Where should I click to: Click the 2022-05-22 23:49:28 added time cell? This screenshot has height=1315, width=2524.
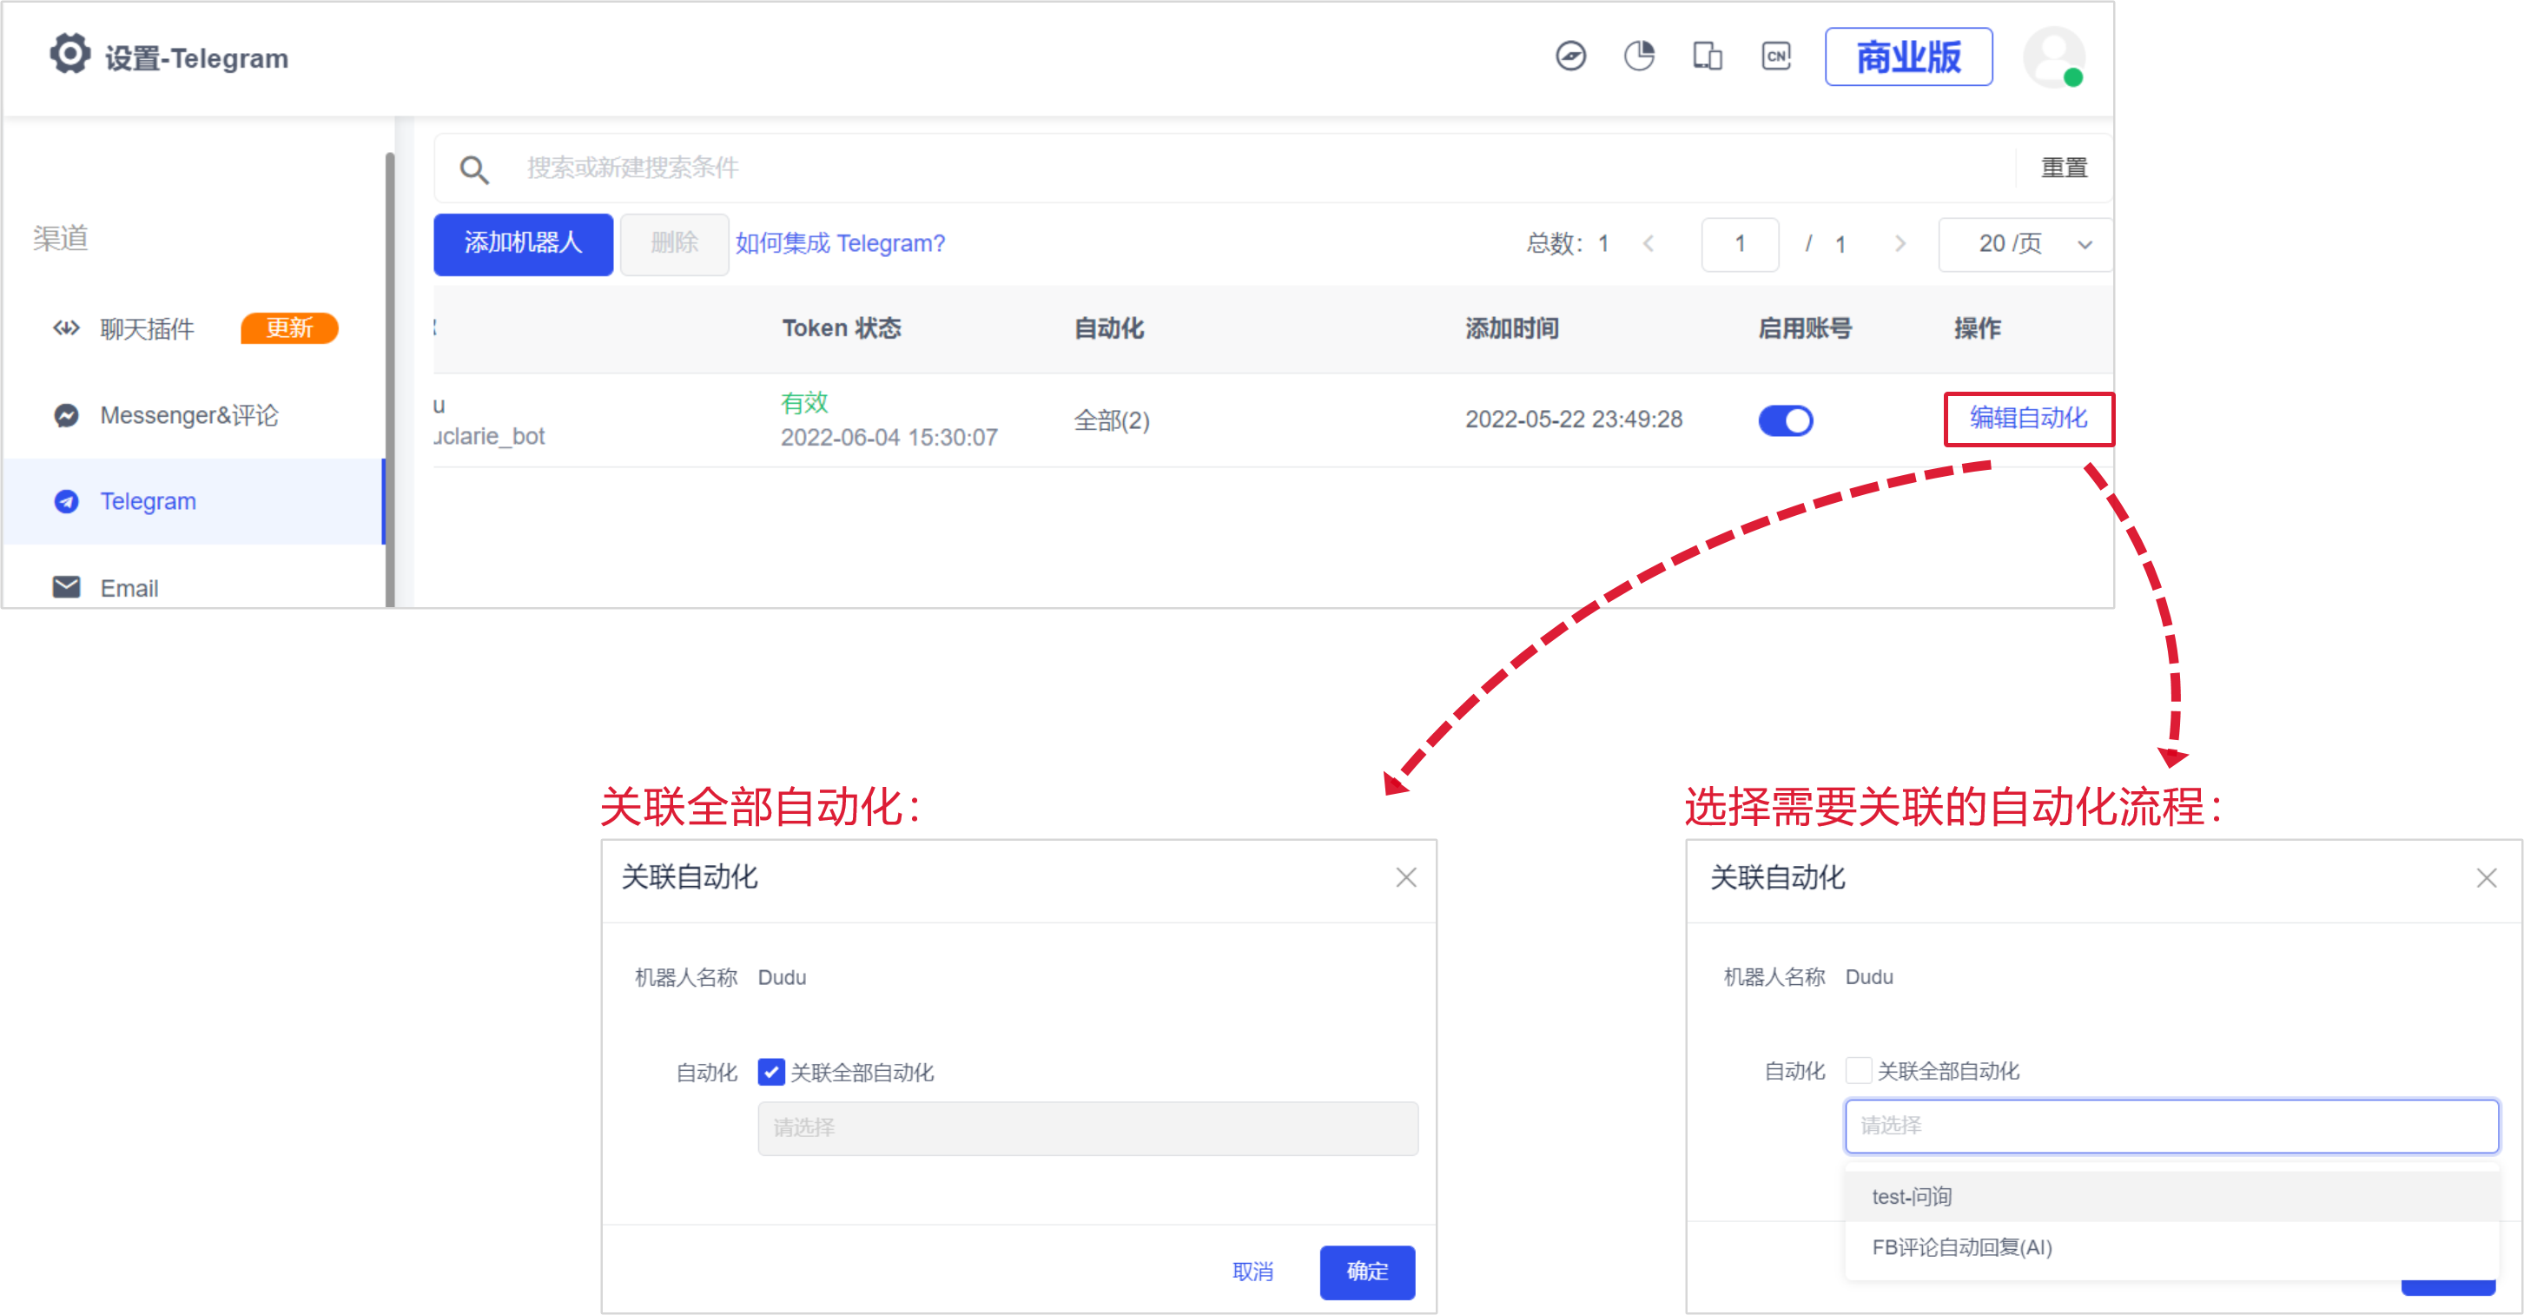point(1574,420)
